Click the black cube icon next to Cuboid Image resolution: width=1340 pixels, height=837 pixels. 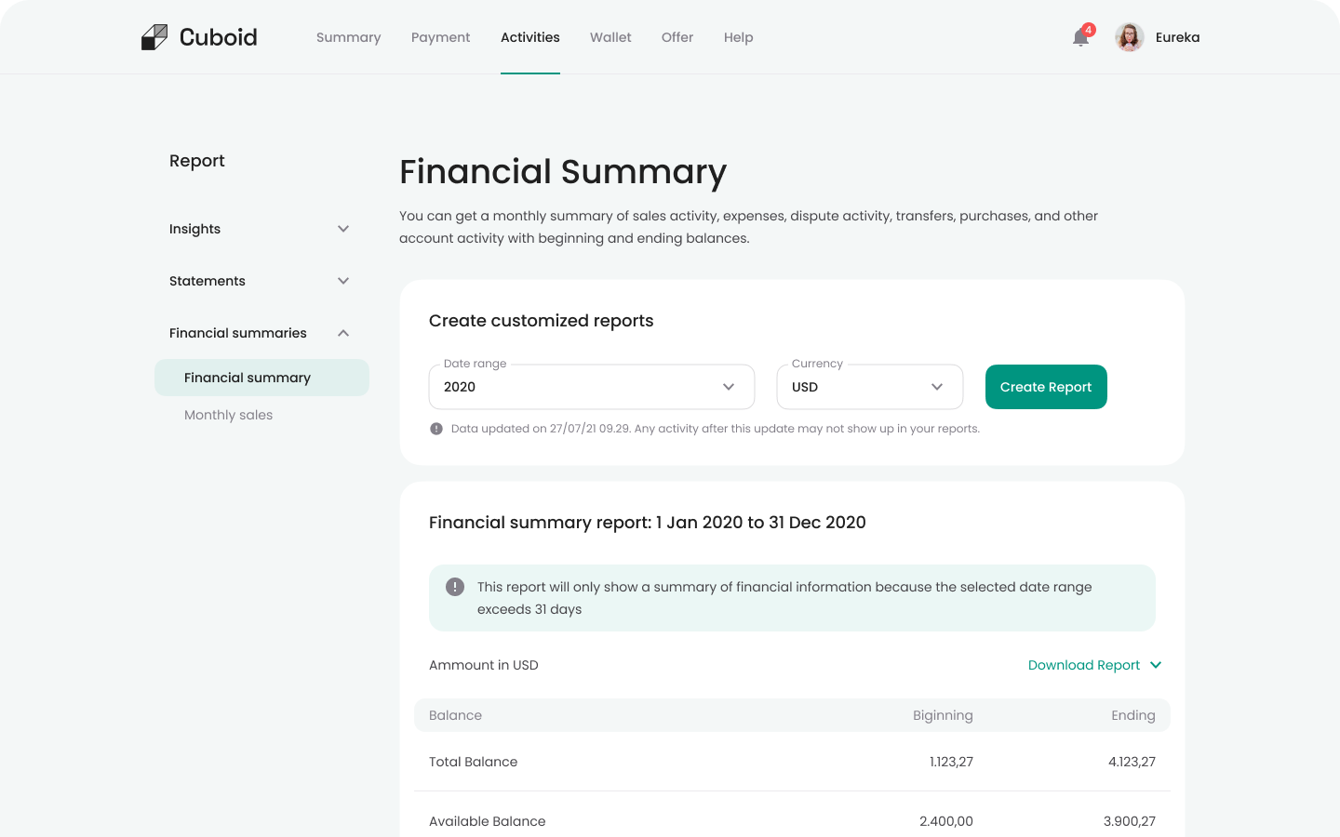(154, 36)
